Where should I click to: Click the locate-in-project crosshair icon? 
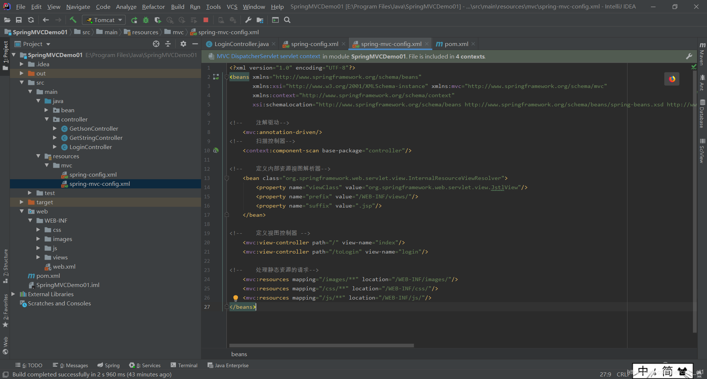click(x=156, y=44)
